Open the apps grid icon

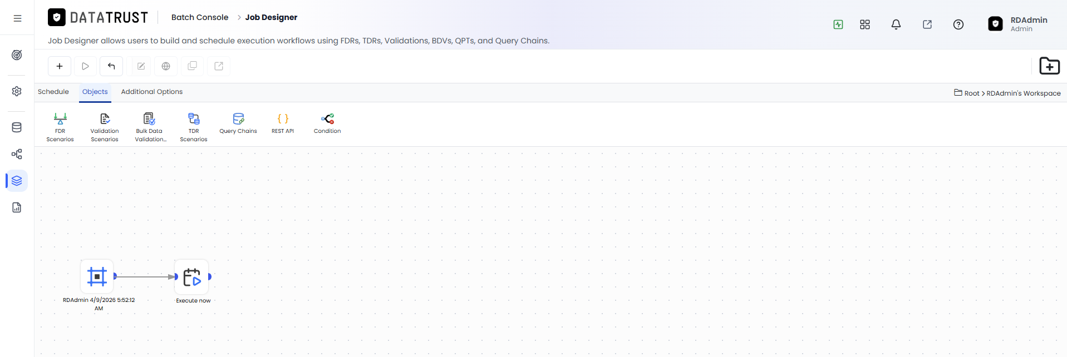point(865,24)
